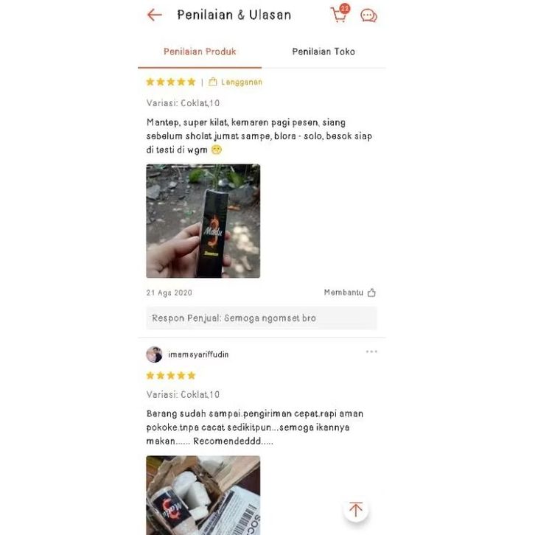Switch to the Penilaian Toko tab

[x=324, y=52]
